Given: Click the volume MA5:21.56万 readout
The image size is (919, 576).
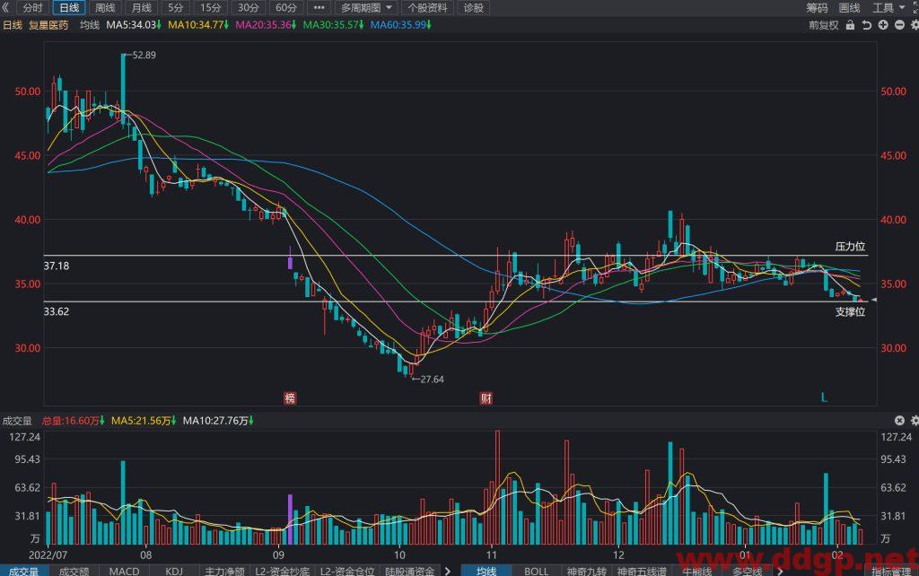Looking at the screenshot, I should [x=144, y=421].
